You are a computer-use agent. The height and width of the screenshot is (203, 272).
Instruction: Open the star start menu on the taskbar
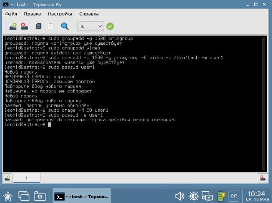click(8, 197)
